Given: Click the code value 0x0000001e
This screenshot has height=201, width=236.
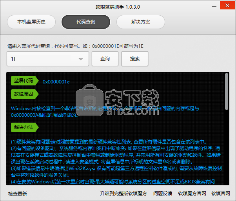Looking at the screenshot, I should click(56, 82).
